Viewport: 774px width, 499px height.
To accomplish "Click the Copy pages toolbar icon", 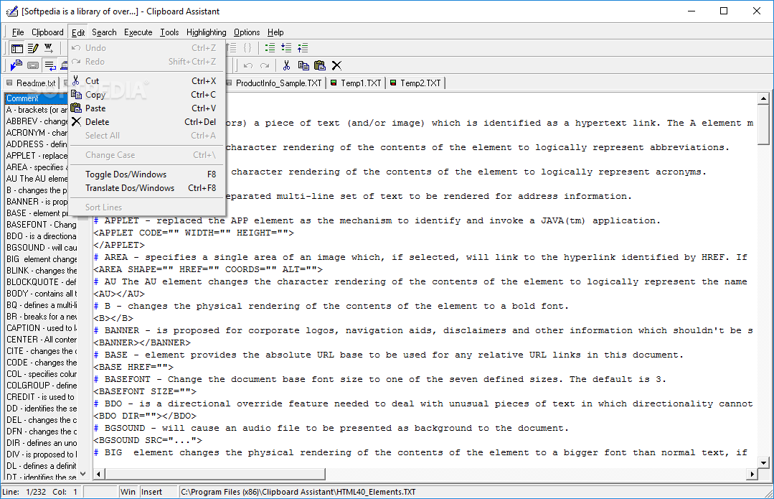I will click(x=303, y=65).
